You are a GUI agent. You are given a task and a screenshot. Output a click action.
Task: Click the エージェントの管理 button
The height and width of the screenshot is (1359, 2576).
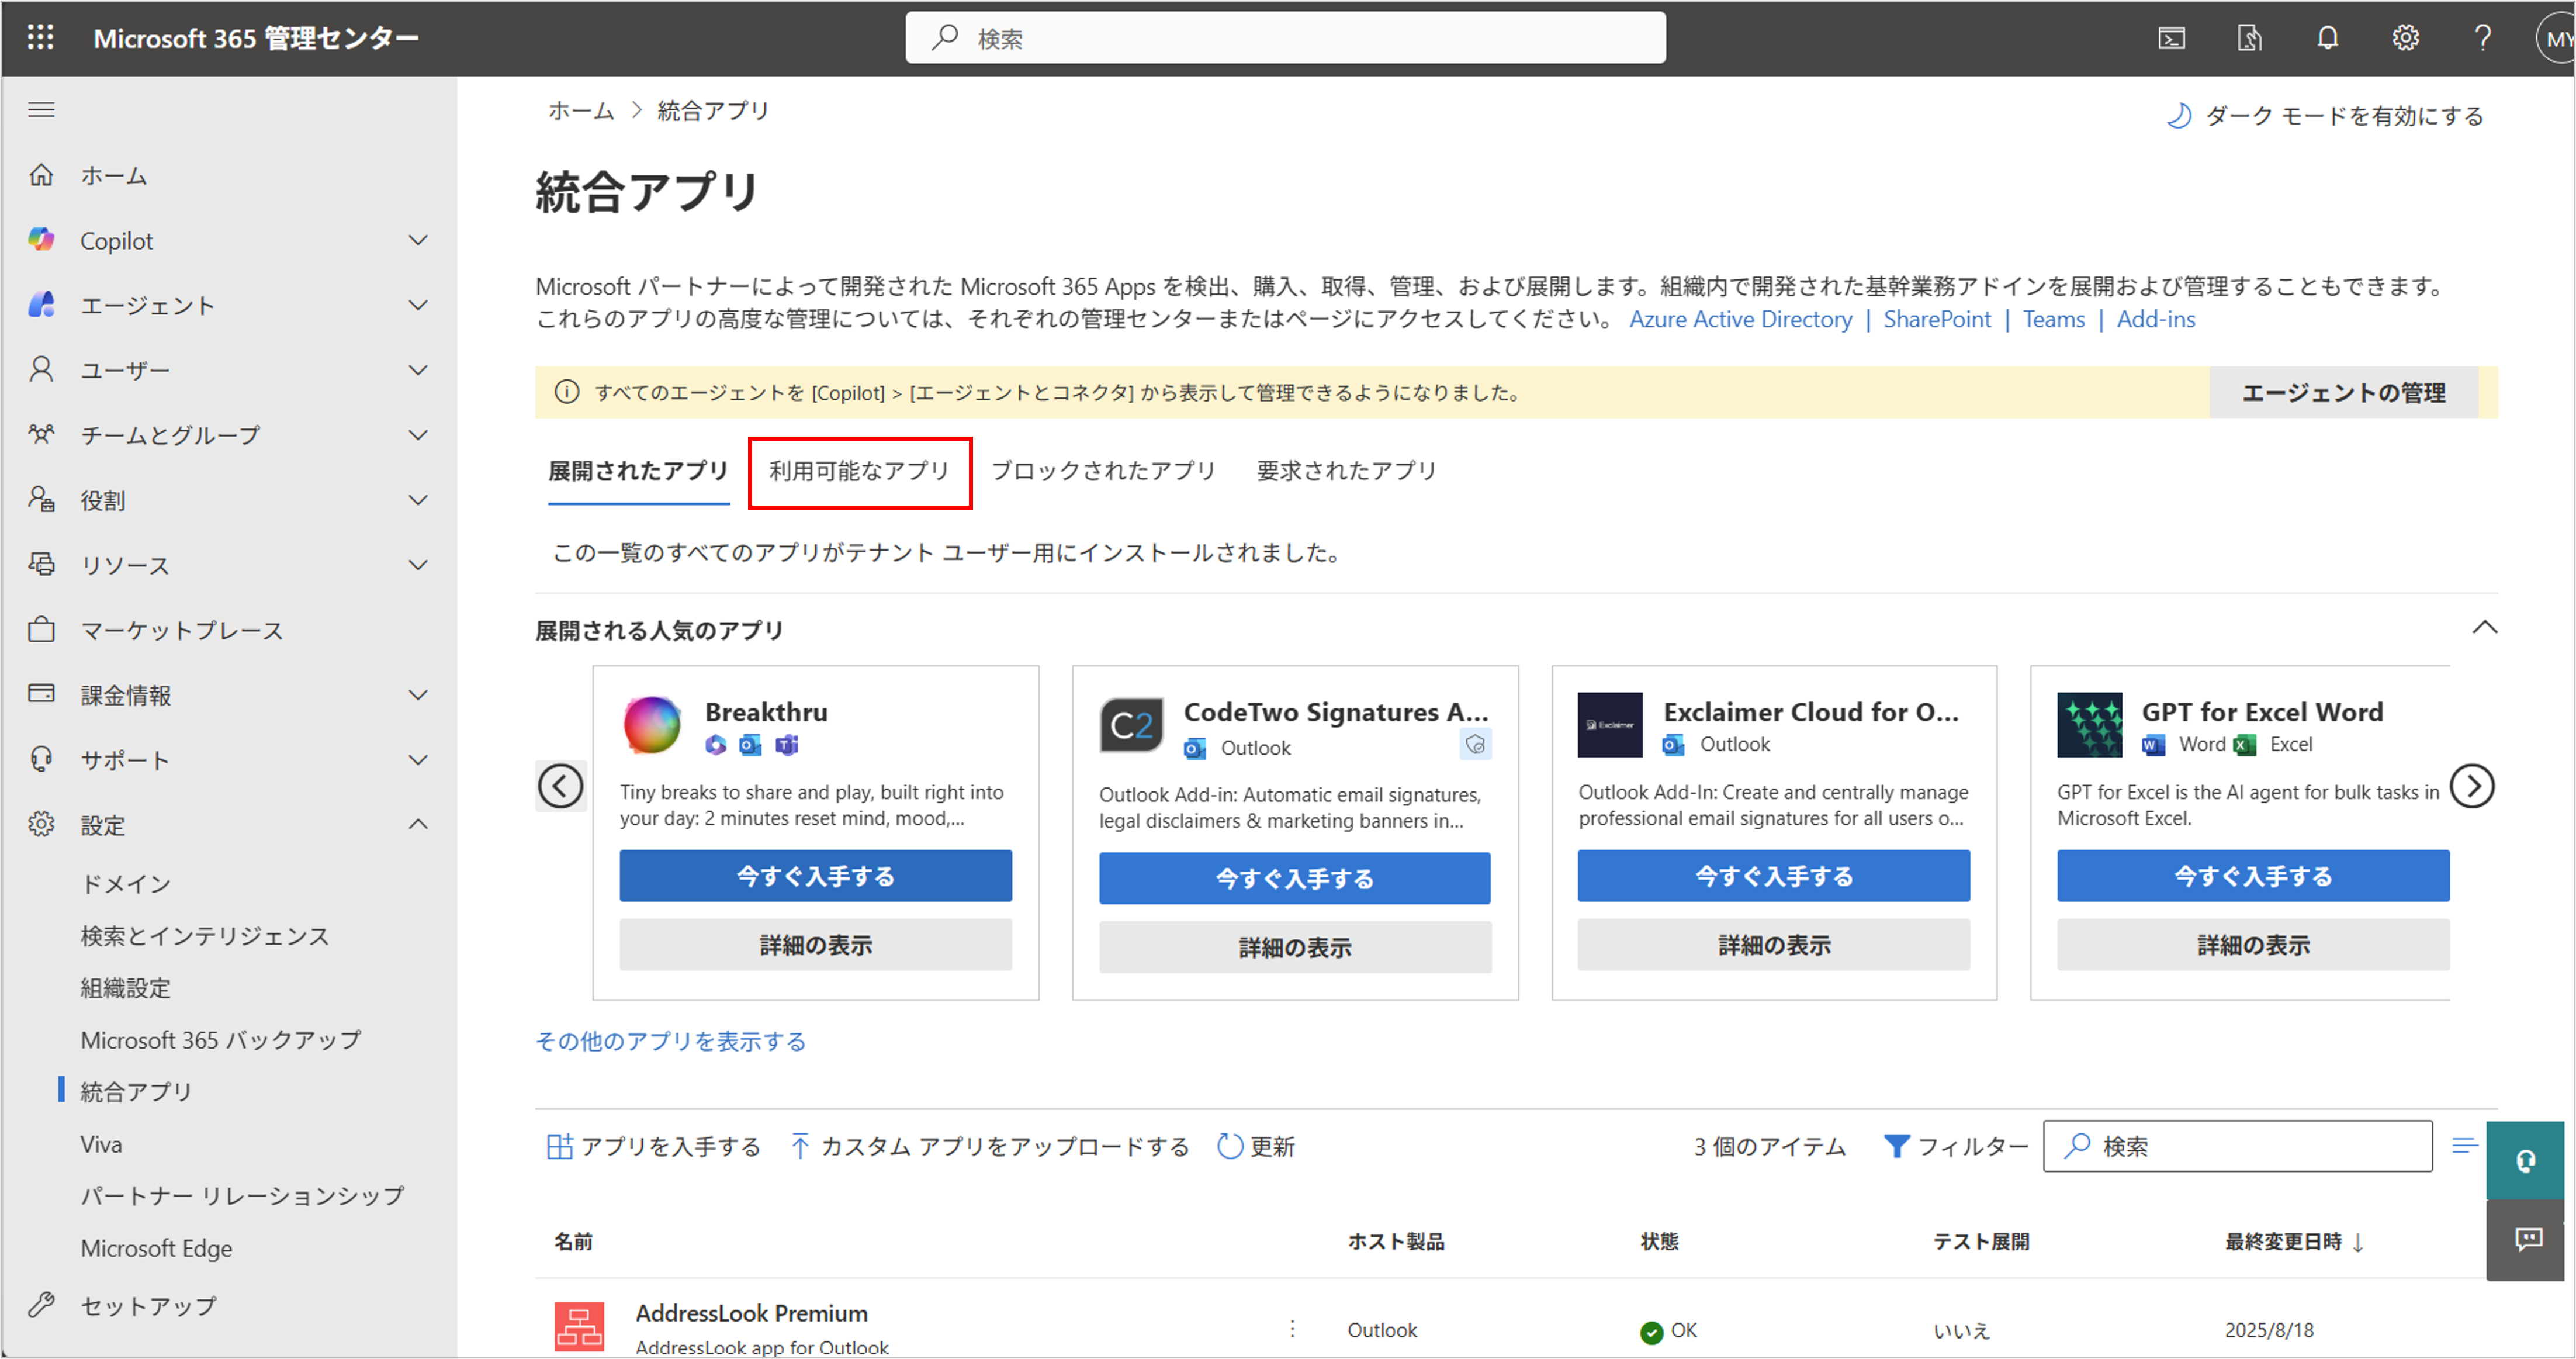2344,392
